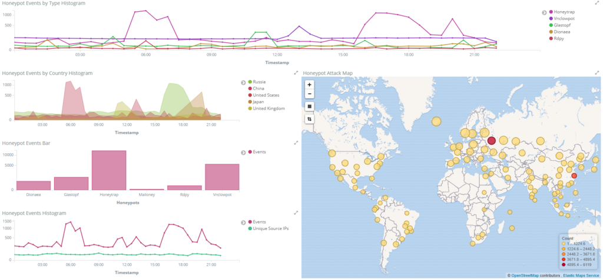The height and width of the screenshot is (280, 603).
Task: Click Honeypot Attack Map panel title
Action: (x=327, y=73)
